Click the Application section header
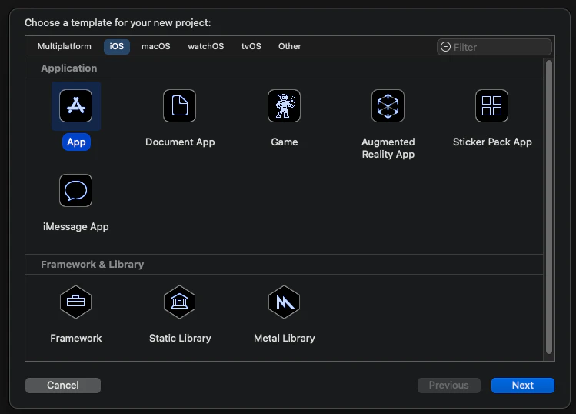The height and width of the screenshot is (414, 576). coord(69,68)
